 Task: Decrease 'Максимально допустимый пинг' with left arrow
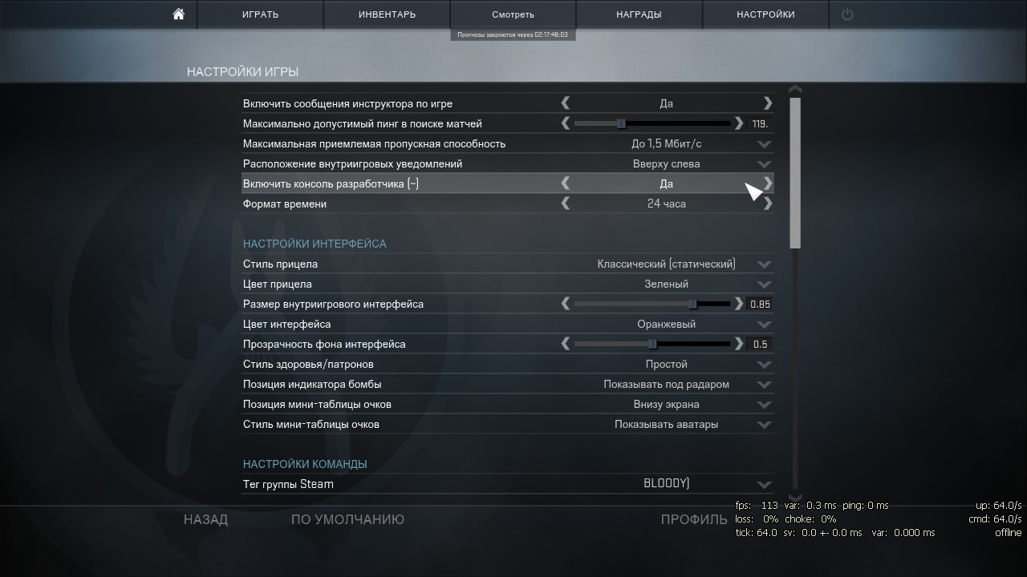pyautogui.click(x=566, y=123)
